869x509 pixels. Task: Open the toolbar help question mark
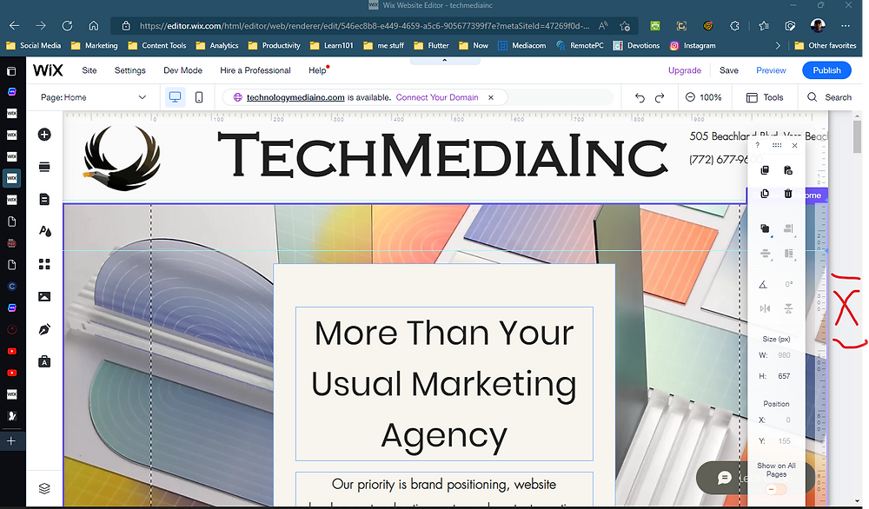pos(758,146)
